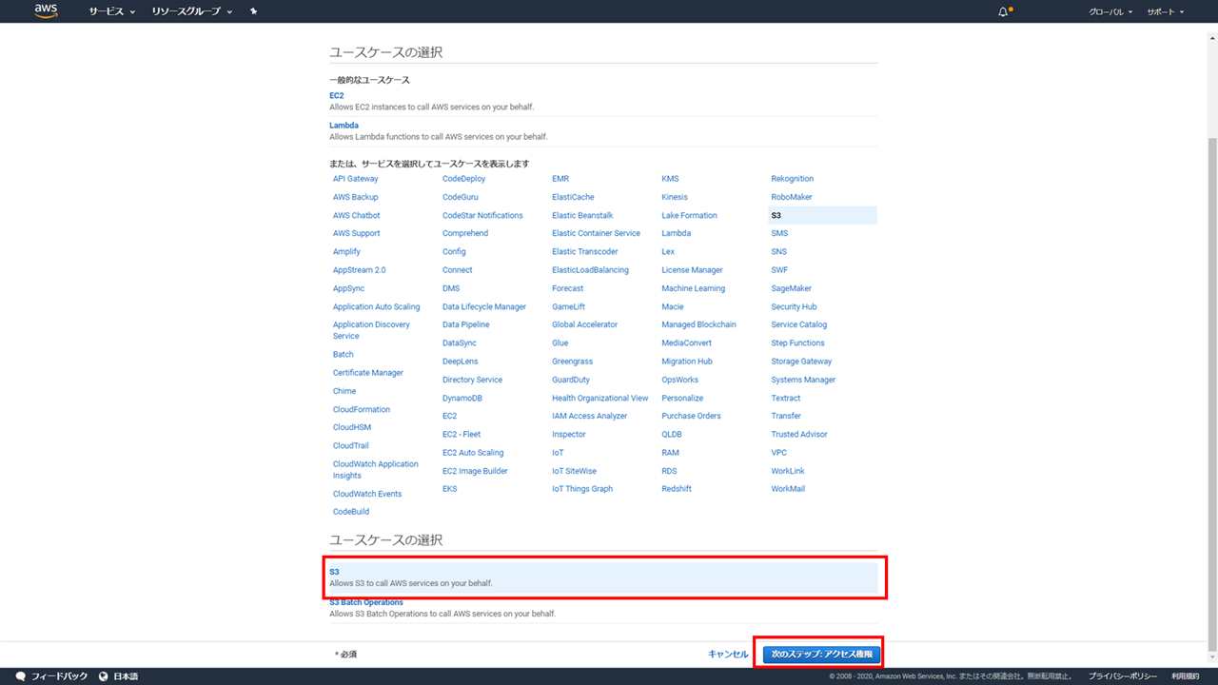The image size is (1218, 685).
Task: Select DynamoDB in the service list
Action: (462, 398)
